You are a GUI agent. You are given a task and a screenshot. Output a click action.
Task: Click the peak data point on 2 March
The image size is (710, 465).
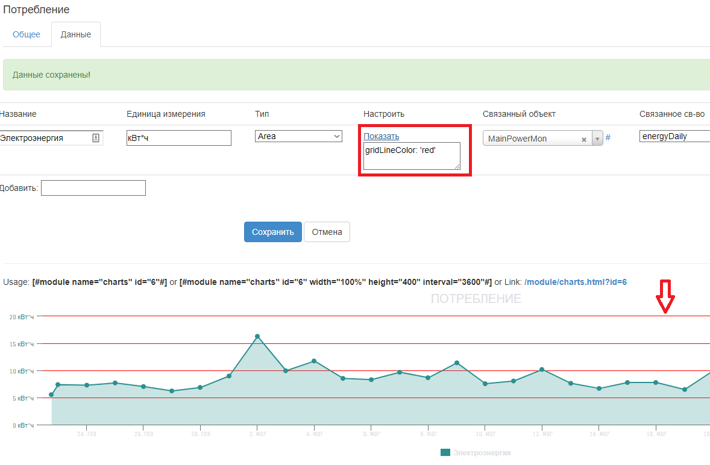[x=257, y=337]
